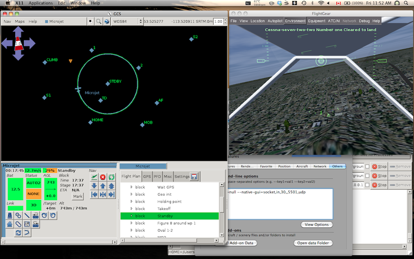Click the counter-clockwise circle block icon
The image size is (414, 259).
click(x=53, y=216)
